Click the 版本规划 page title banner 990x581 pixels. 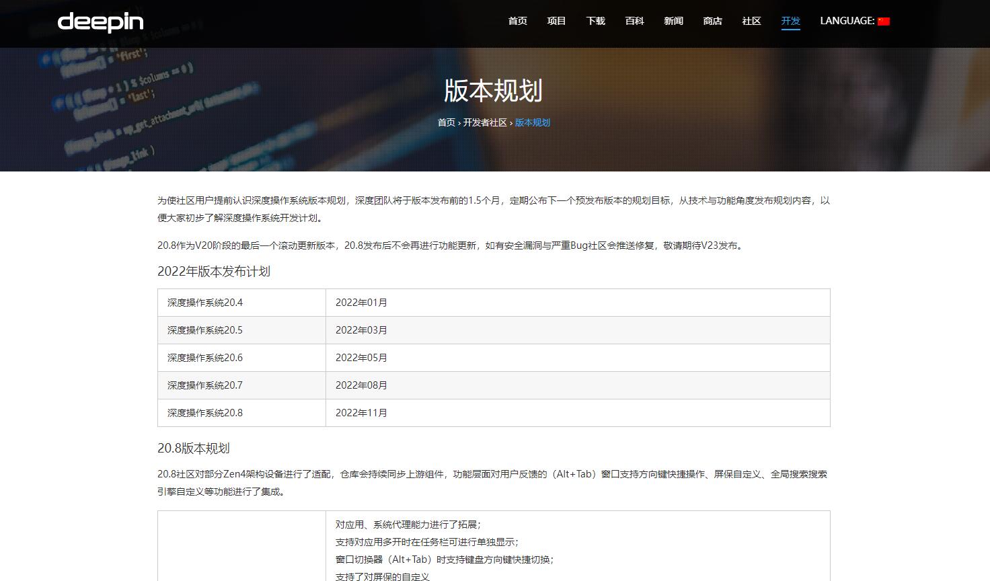click(494, 91)
